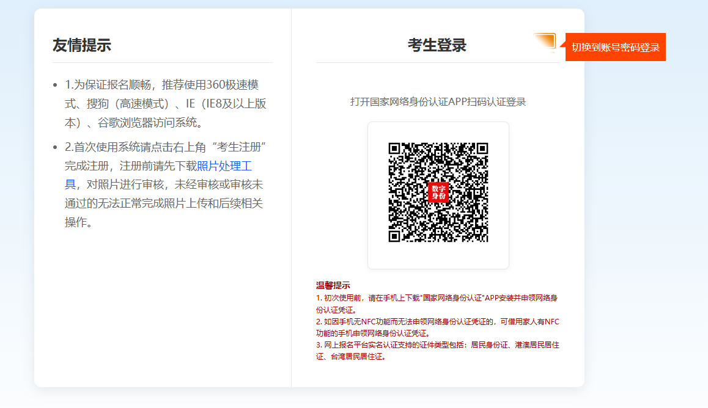This screenshot has height=408, width=708.
Task: Select the second bullet dot in 友情提示 list
Action: pos(56,147)
